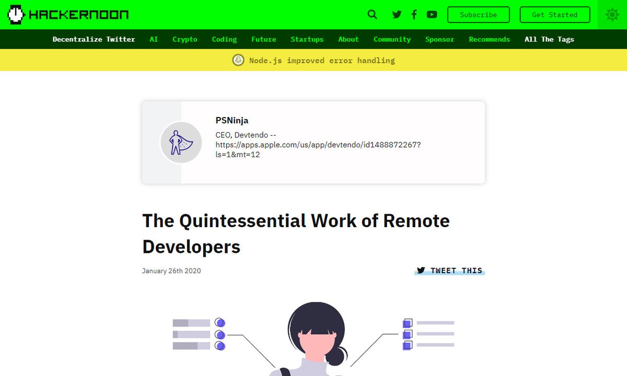This screenshot has height=376, width=627.
Task: Open the Community nav item
Action: tap(392, 39)
